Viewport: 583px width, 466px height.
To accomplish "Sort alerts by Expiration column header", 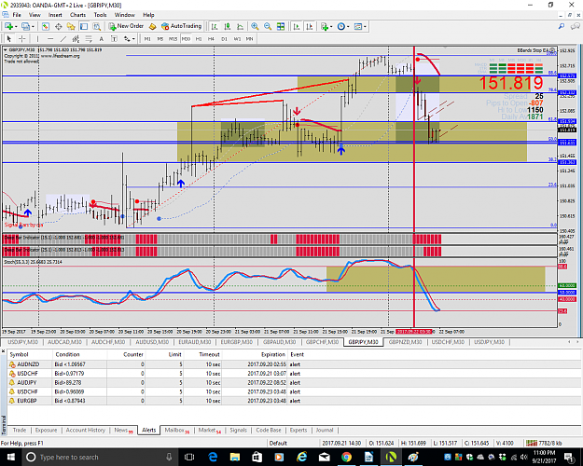I will tap(273, 354).
